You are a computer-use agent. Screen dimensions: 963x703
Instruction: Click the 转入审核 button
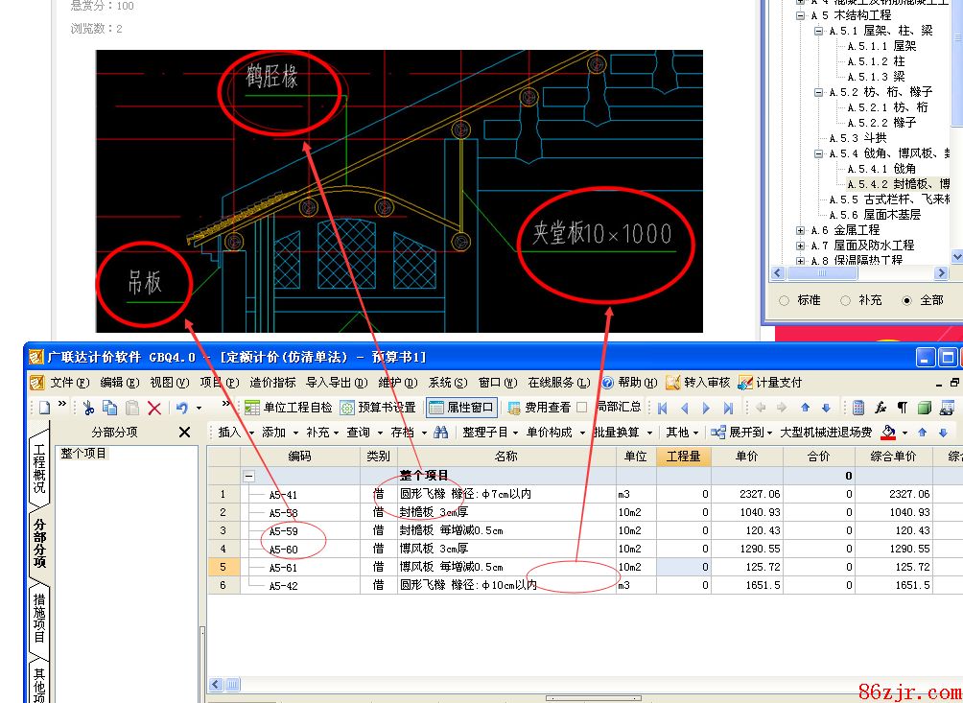pyautogui.click(x=697, y=383)
